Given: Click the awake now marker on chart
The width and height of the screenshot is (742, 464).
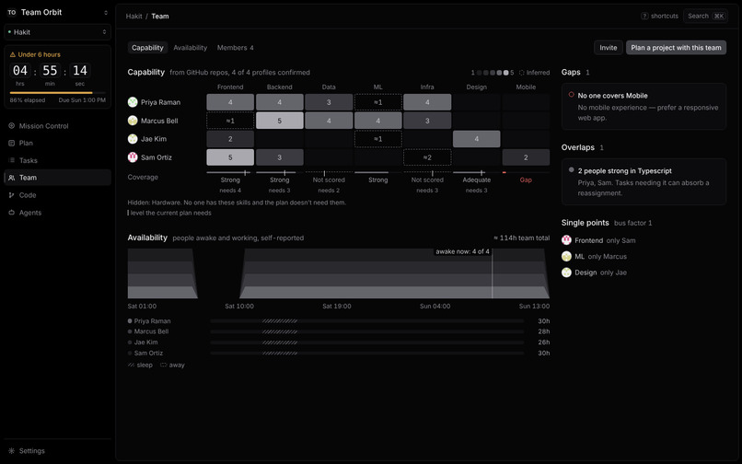Looking at the screenshot, I should coord(462,252).
